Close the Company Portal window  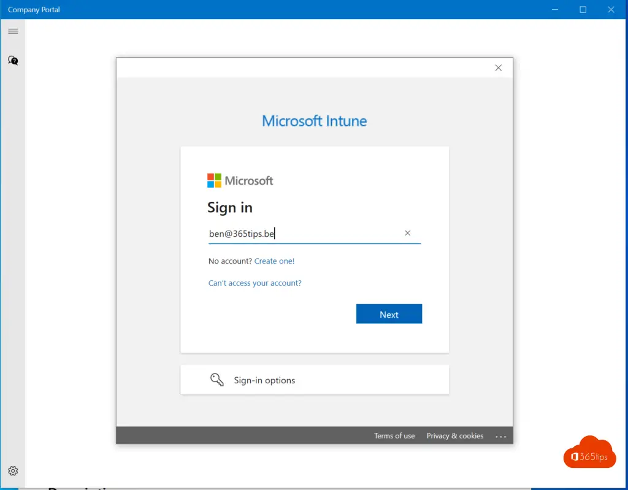[x=611, y=10]
